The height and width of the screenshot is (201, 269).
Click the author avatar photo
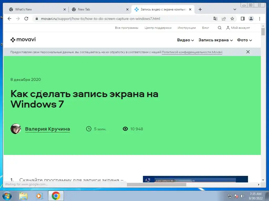15,129
